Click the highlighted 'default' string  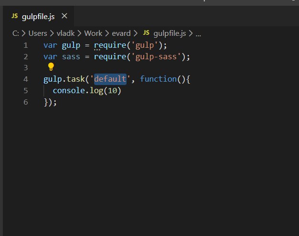pos(110,79)
